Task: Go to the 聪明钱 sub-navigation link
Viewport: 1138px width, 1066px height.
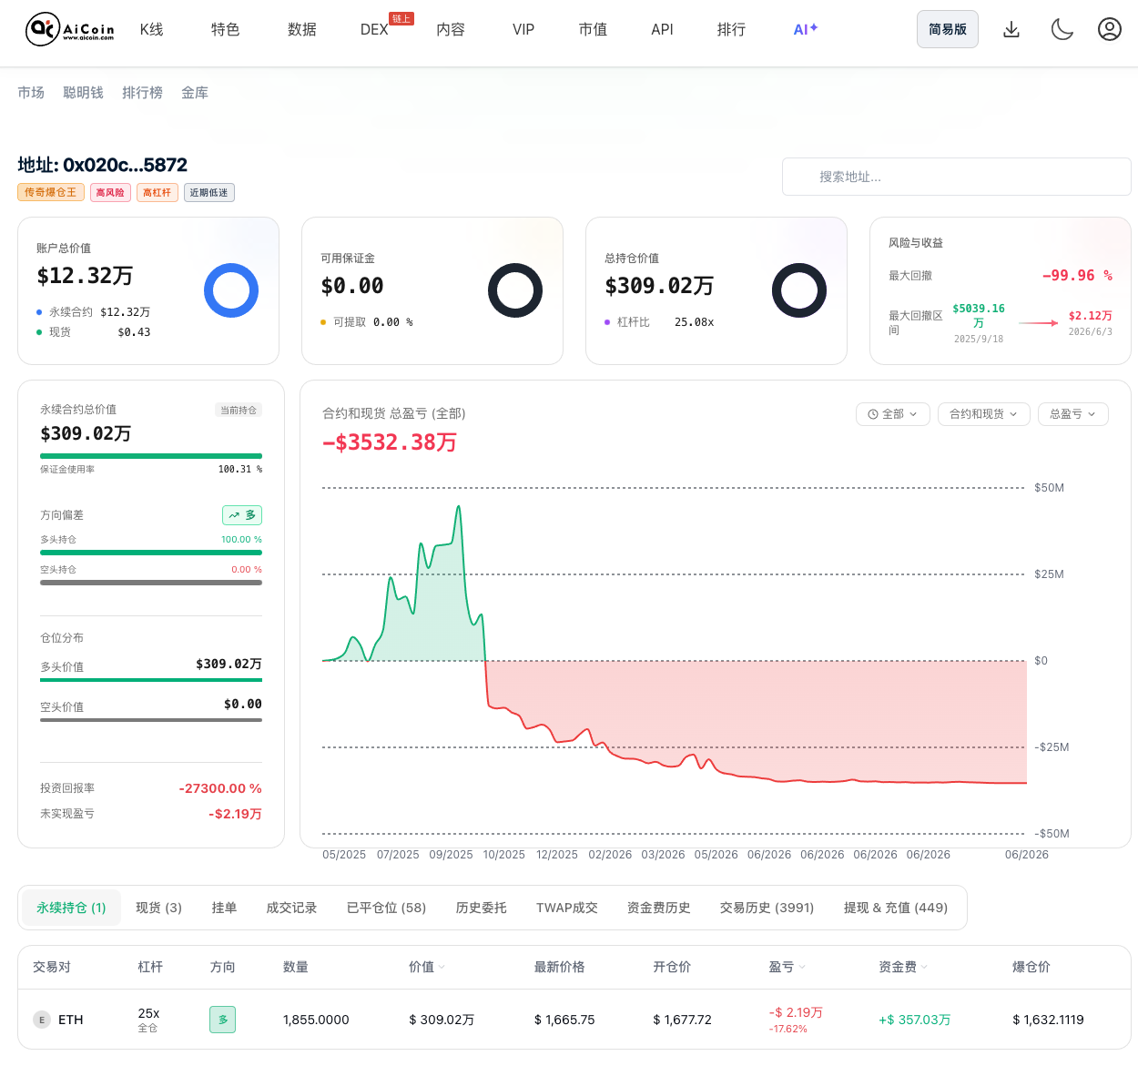Action: coord(84,93)
